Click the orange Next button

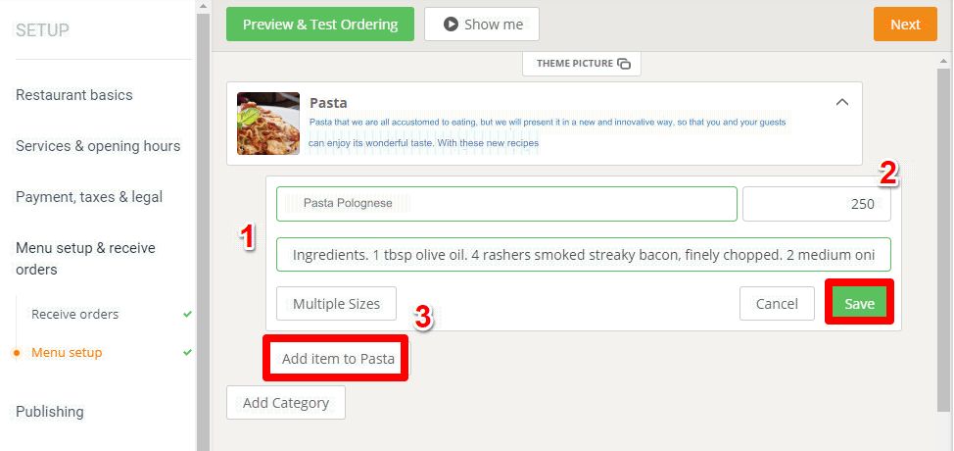pyautogui.click(x=905, y=25)
